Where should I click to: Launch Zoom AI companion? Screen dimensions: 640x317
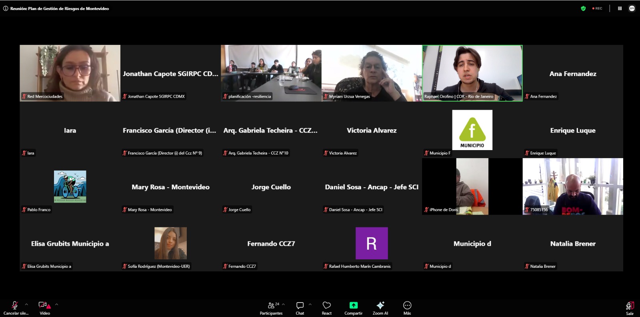[380, 308]
